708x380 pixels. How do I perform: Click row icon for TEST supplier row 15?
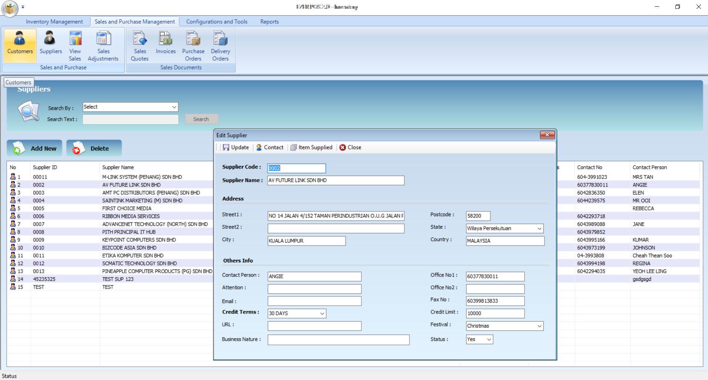click(13, 286)
